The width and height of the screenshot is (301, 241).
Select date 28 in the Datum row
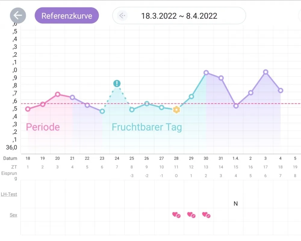[176, 158]
